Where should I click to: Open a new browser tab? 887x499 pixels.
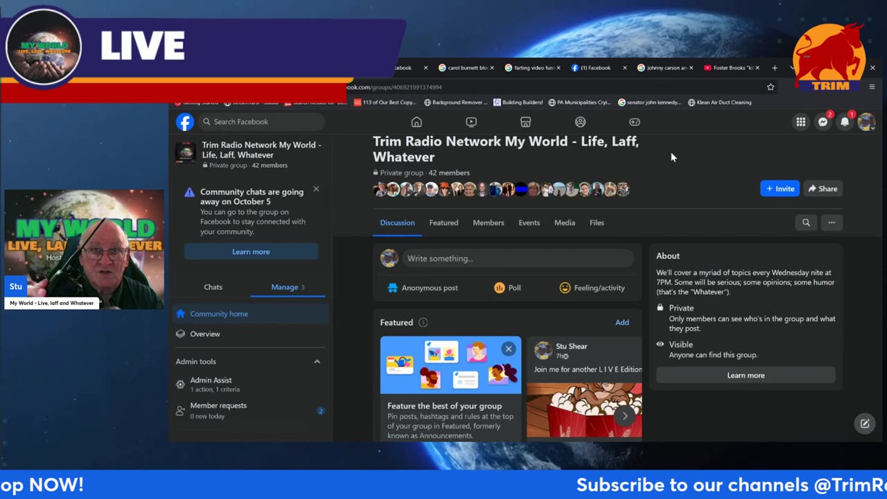point(775,68)
